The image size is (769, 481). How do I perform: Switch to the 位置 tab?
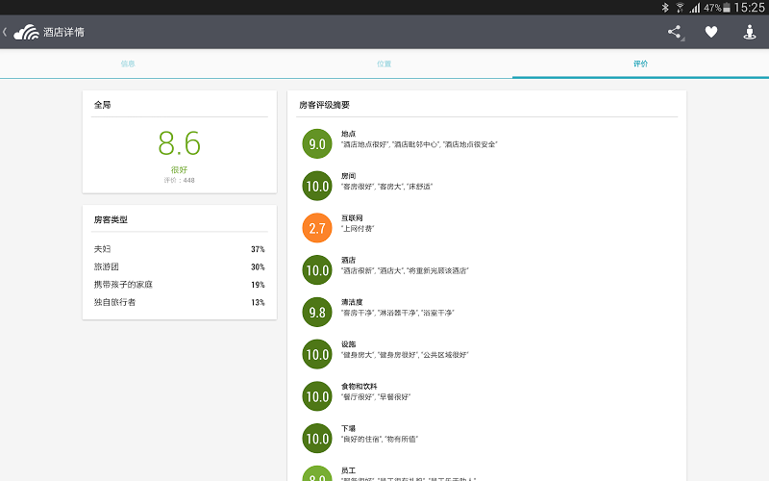(x=384, y=63)
